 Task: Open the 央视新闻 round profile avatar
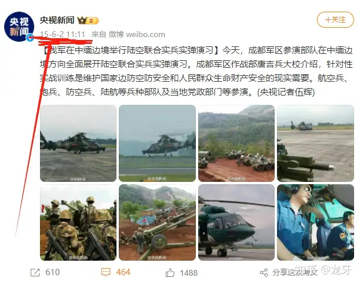(x=19, y=27)
